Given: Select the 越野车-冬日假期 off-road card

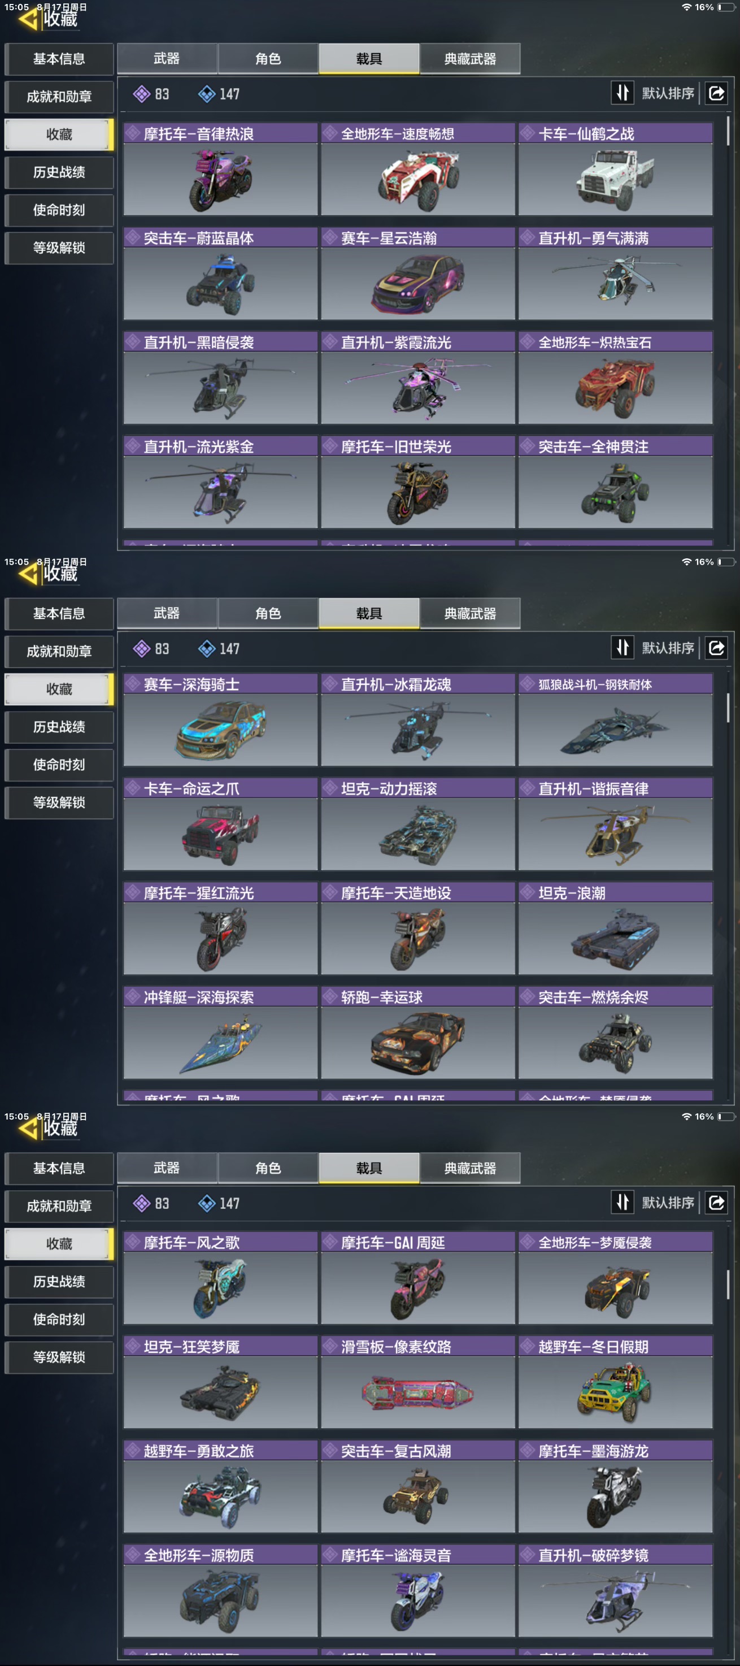Looking at the screenshot, I should coord(615,1382).
